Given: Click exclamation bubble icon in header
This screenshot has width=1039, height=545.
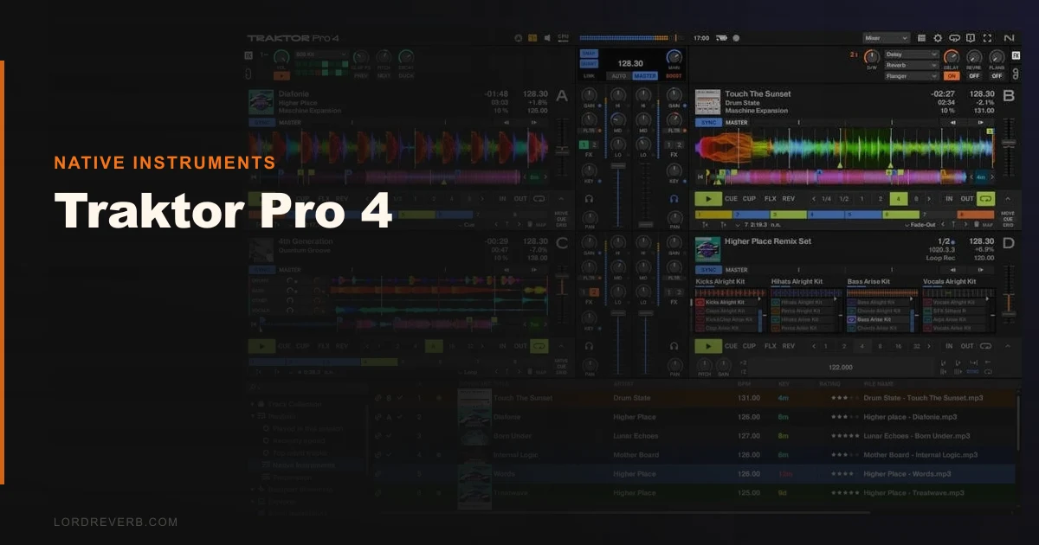Looking at the screenshot, I should tap(971, 38).
